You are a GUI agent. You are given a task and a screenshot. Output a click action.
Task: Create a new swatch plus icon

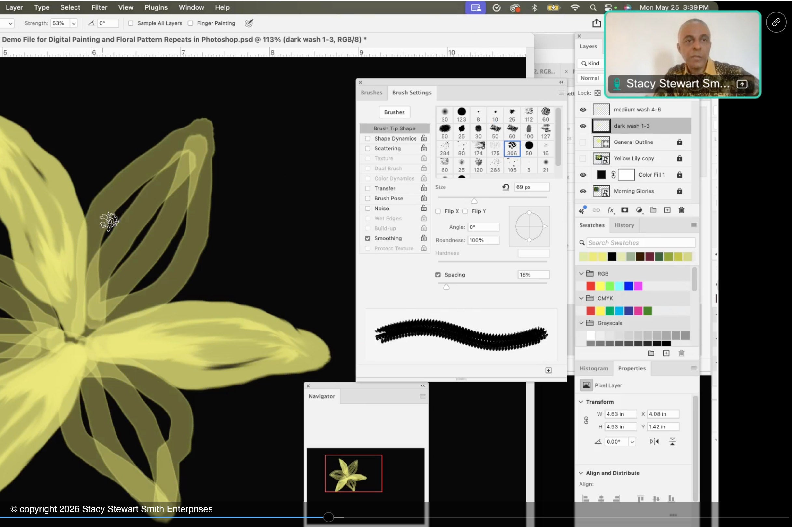pos(666,353)
